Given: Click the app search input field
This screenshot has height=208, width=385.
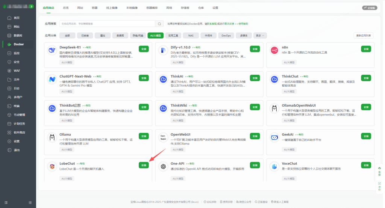Looking at the screenshot, I should tap(107, 24).
